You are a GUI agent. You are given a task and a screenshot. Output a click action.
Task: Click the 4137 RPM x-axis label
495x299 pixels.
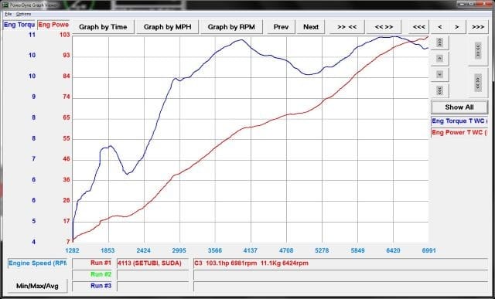coord(251,251)
